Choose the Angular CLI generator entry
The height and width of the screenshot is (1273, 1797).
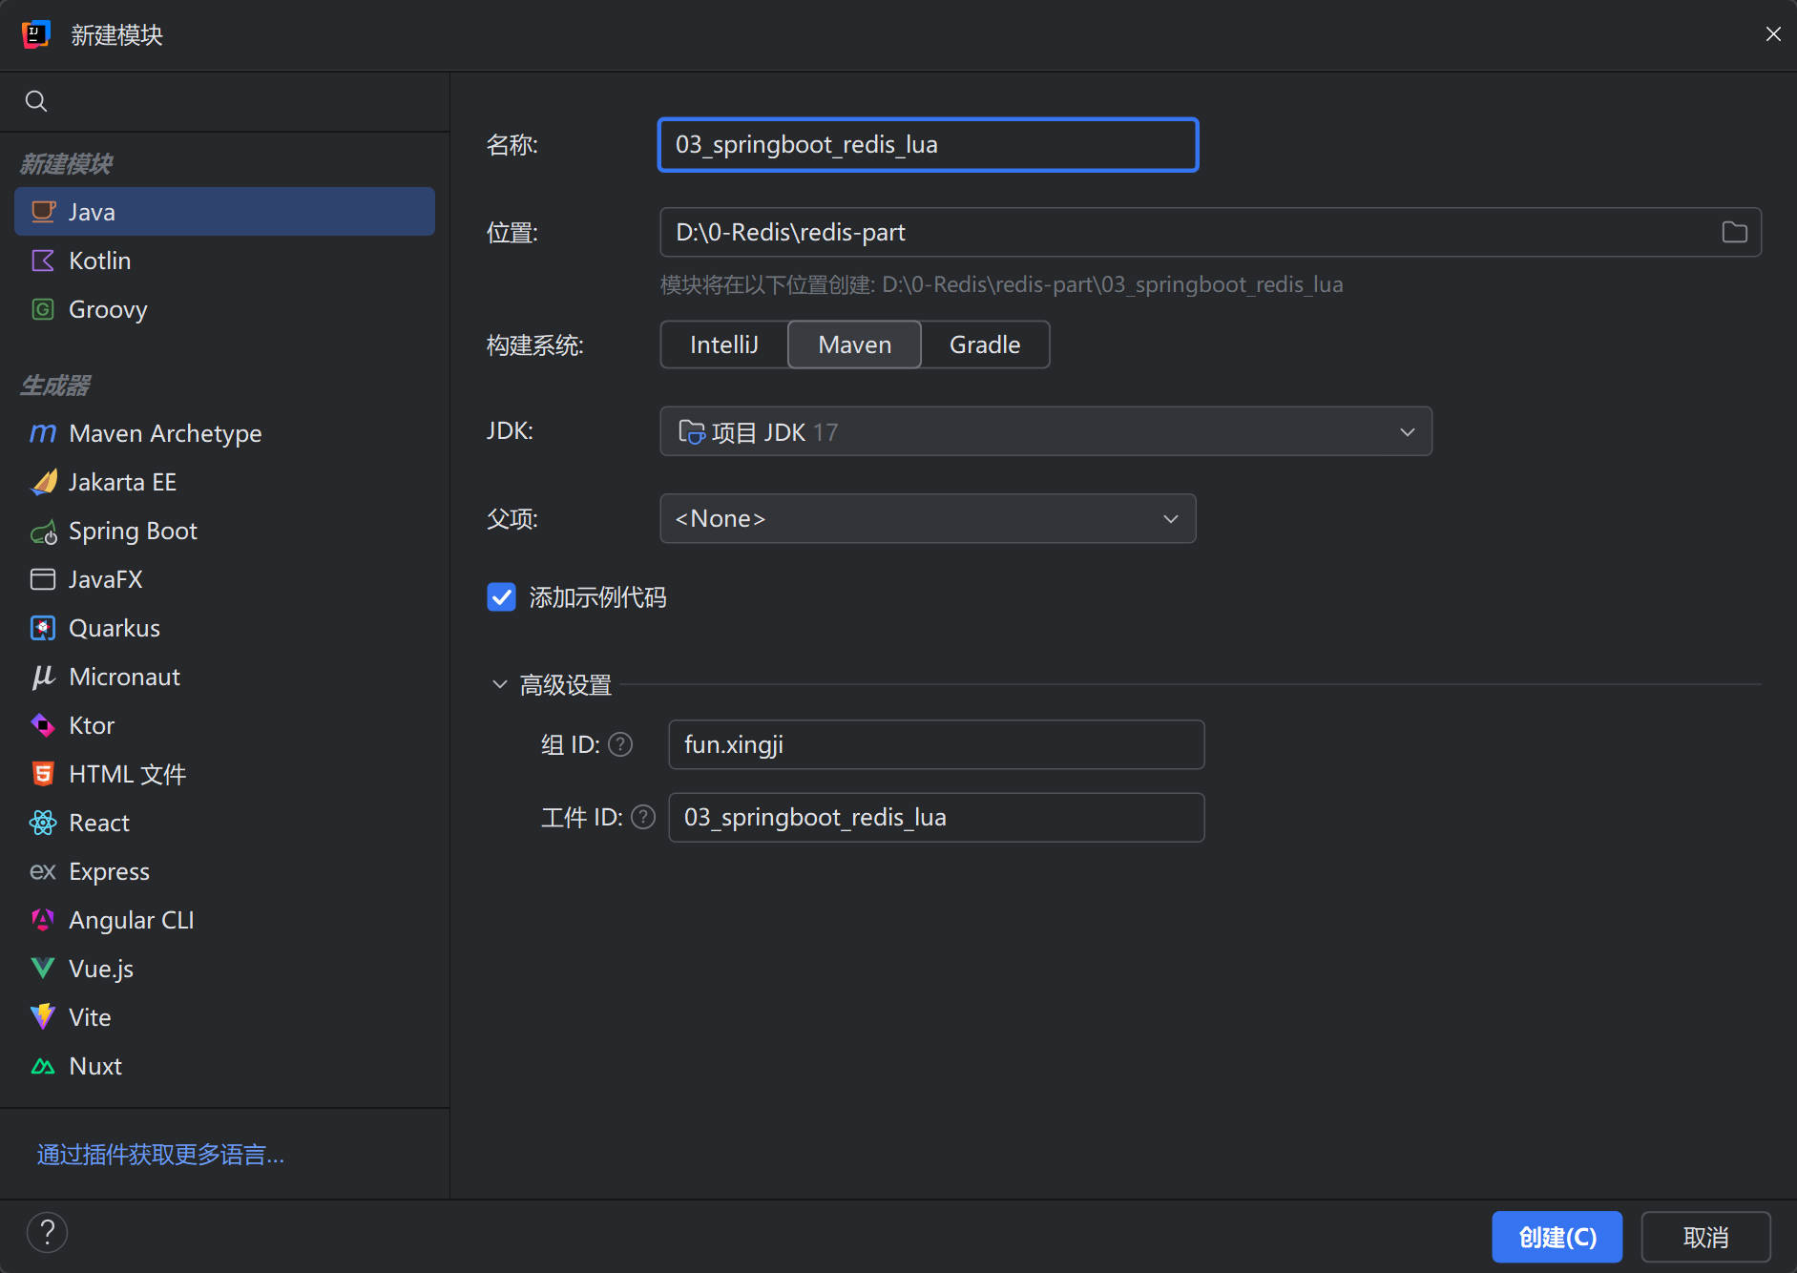tap(225, 920)
